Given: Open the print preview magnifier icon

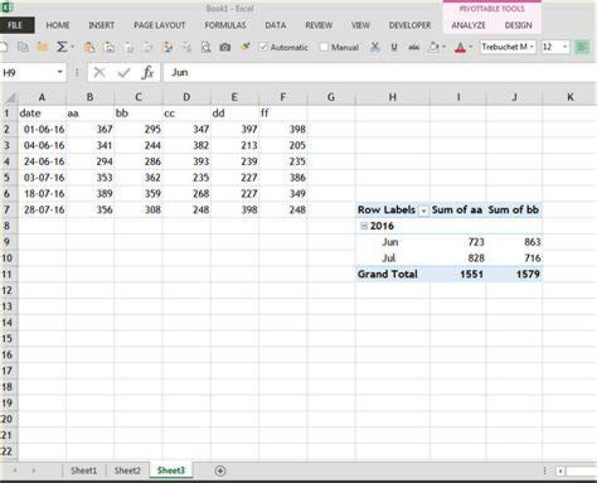Looking at the screenshot, I should (x=206, y=47).
